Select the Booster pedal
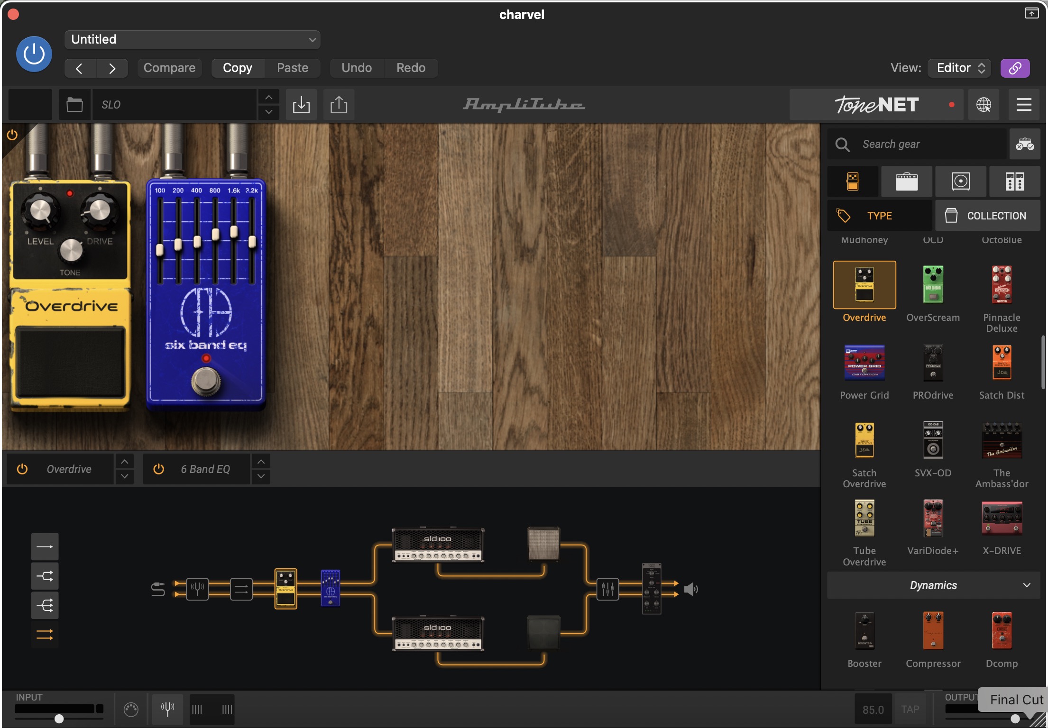The height and width of the screenshot is (728, 1048). pyautogui.click(x=864, y=631)
